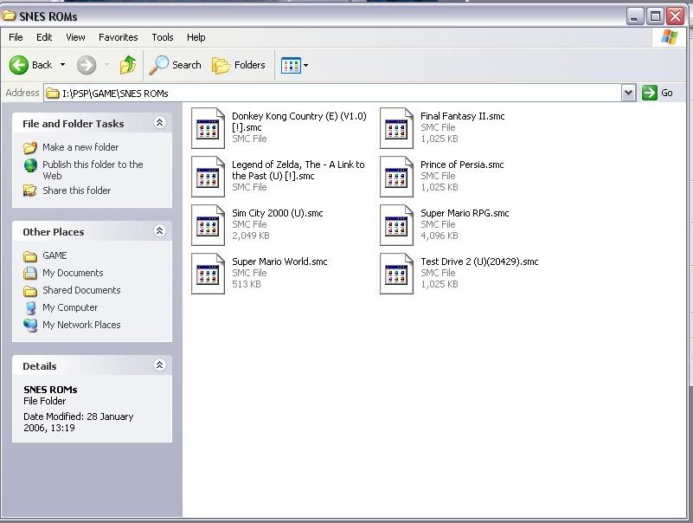This screenshot has width=693, height=523.
Task: Click the My Computer icon
Action: click(30, 308)
